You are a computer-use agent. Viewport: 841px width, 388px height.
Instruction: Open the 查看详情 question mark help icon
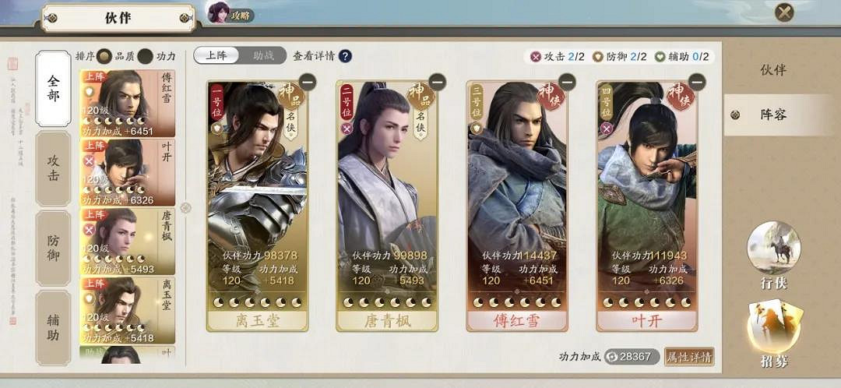(x=346, y=56)
